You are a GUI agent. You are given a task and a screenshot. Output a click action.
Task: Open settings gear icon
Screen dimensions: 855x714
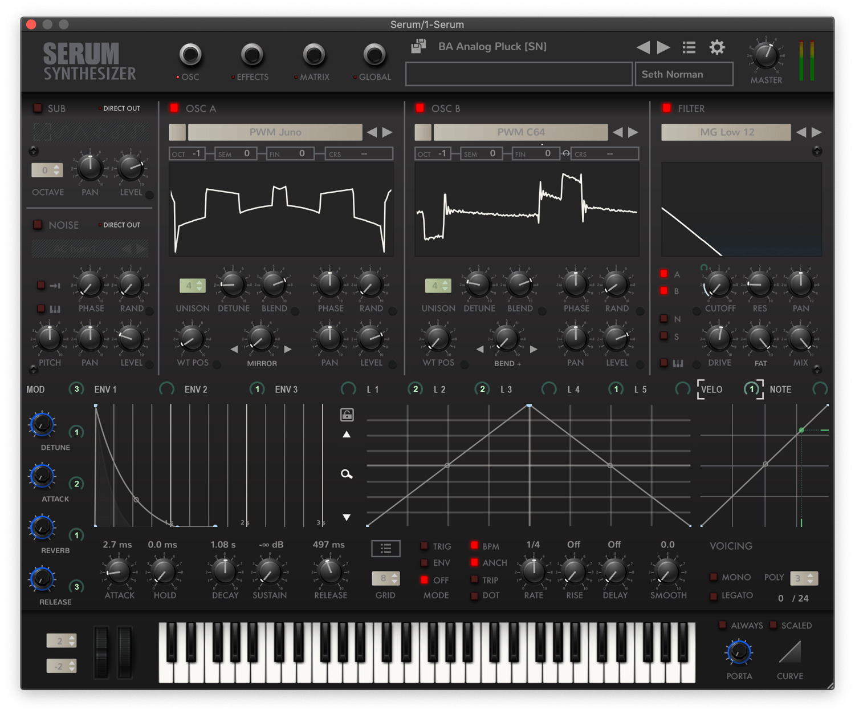pyautogui.click(x=717, y=47)
